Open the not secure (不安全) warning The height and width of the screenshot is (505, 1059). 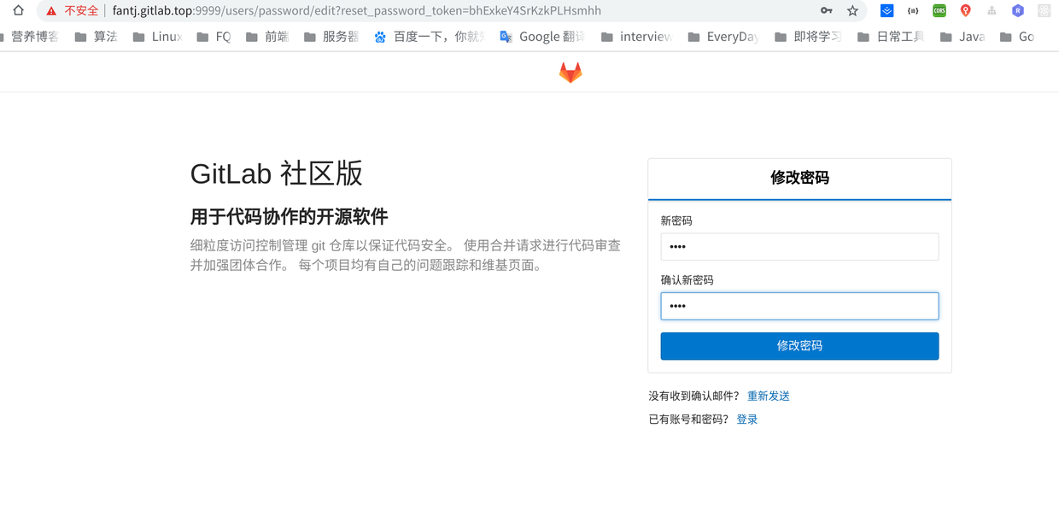tap(73, 11)
